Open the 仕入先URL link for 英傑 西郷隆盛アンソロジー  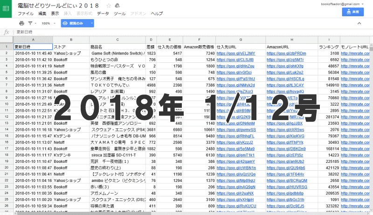pos(235,123)
